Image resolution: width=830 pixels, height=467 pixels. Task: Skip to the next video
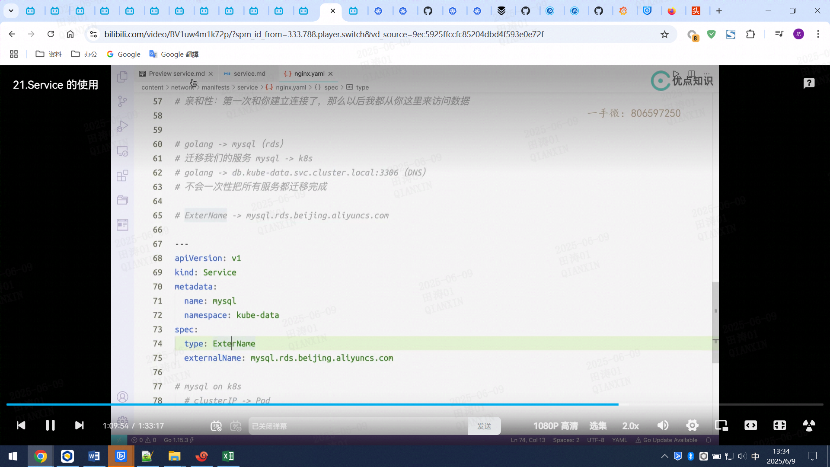pos(79,425)
